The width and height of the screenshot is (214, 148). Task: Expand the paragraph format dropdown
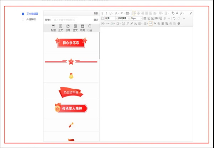(109, 18)
